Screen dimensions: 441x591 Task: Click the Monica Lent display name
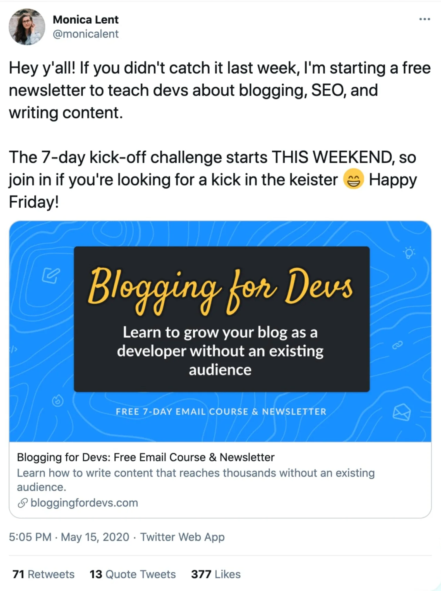pos(86,20)
